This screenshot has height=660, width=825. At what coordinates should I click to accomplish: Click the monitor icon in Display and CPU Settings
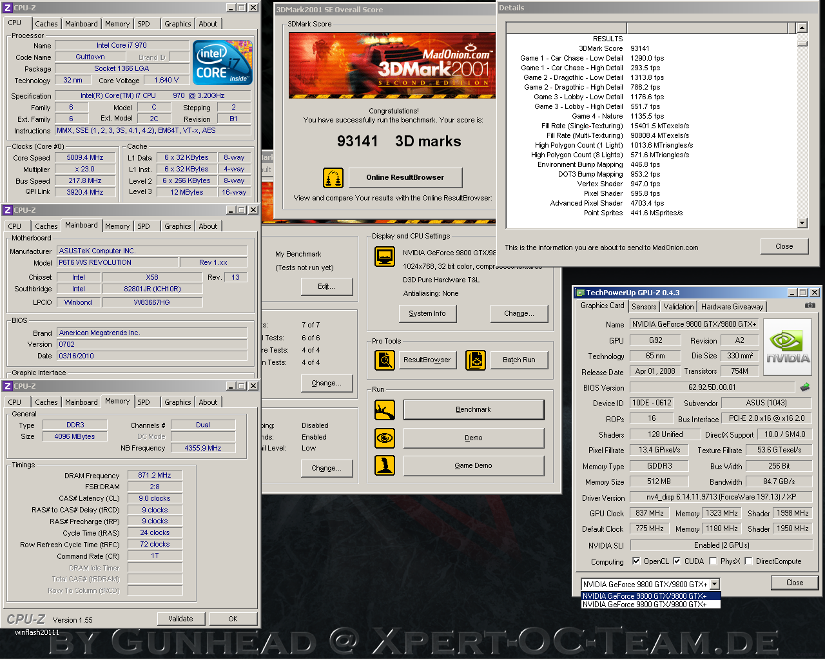[385, 257]
